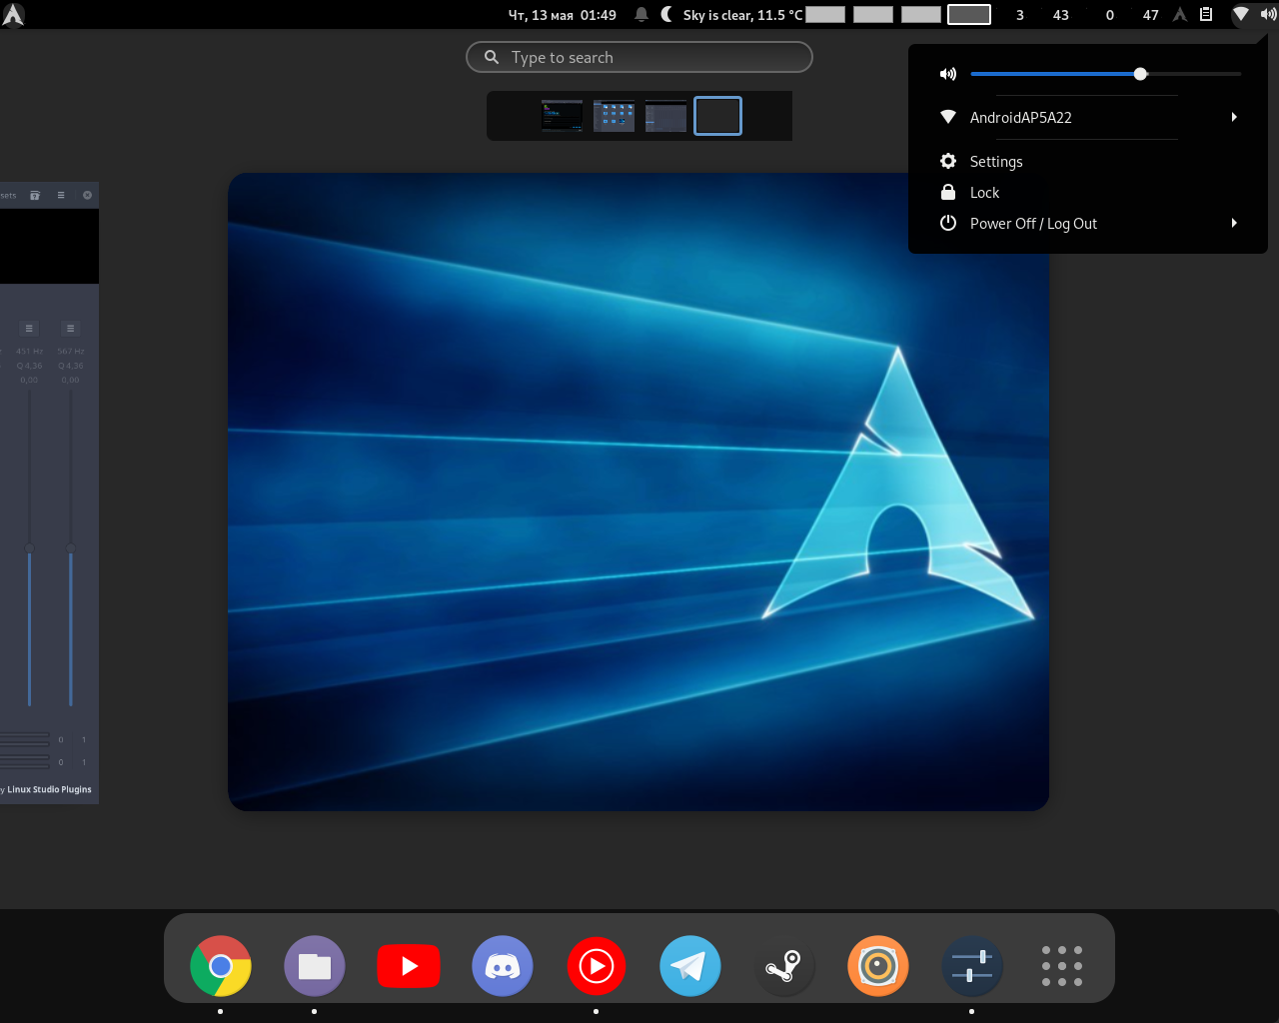
Task: Open the Files manager in the dock
Action: tap(315, 966)
